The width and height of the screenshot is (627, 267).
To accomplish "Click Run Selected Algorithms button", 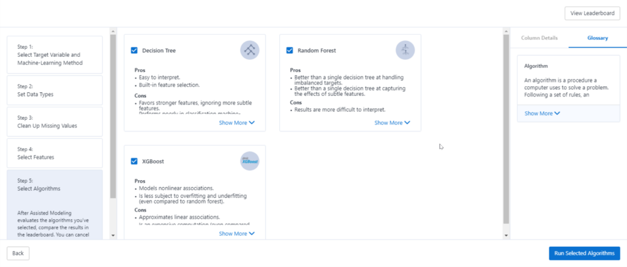I will pyautogui.click(x=584, y=254).
